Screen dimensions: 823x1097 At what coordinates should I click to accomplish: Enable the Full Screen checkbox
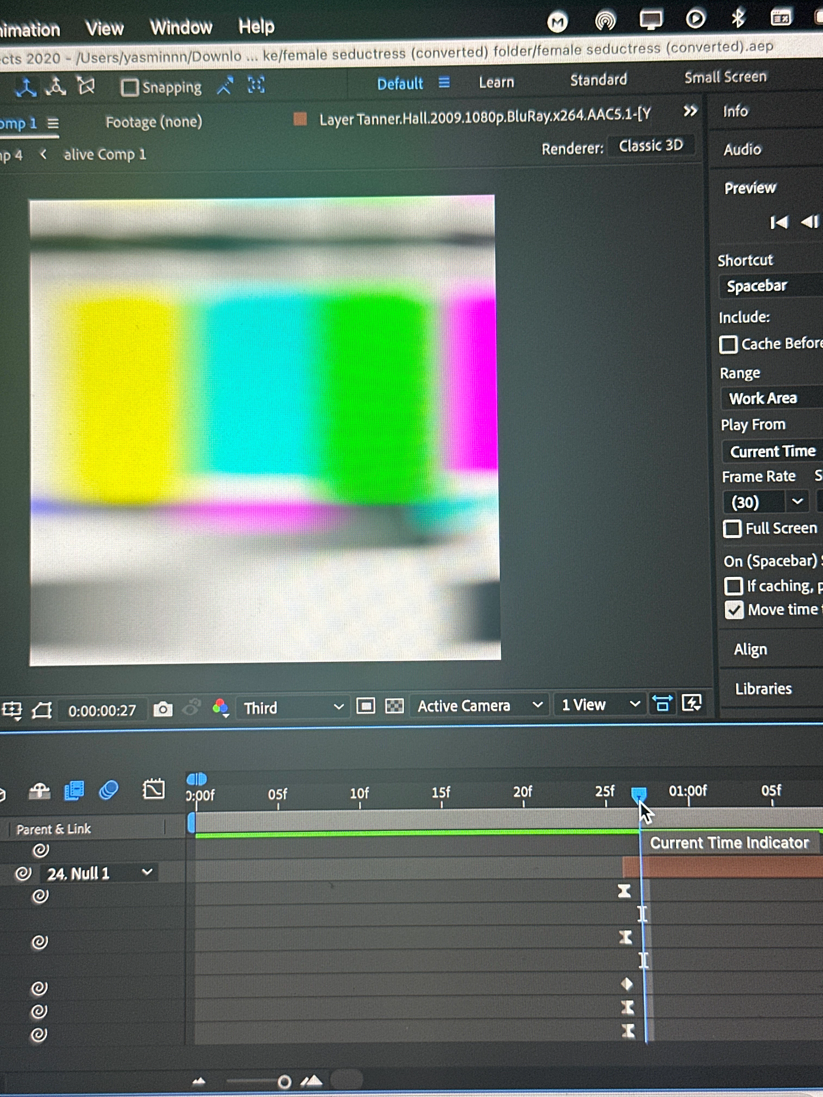click(732, 529)
